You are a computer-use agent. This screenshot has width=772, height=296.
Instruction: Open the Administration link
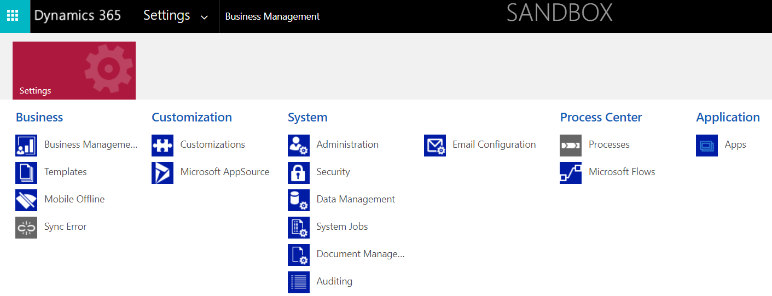347,144
